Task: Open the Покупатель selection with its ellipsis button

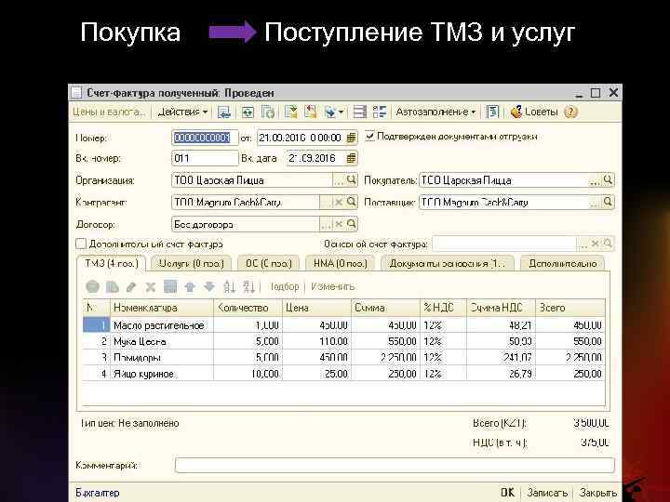Action: point(595,180)
